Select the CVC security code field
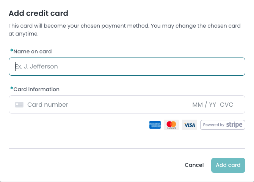The width and height of the screenshot is (254, 182). tap(226, 104)
